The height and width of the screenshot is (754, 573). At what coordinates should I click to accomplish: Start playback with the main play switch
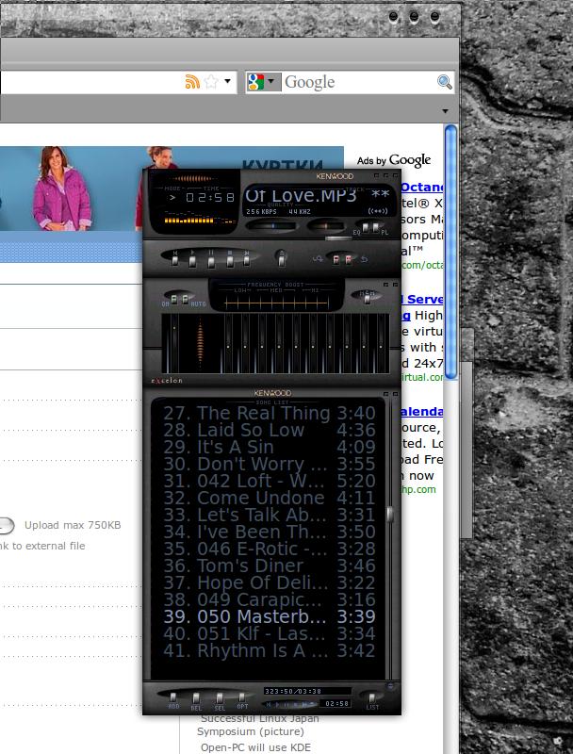[193, 260]
